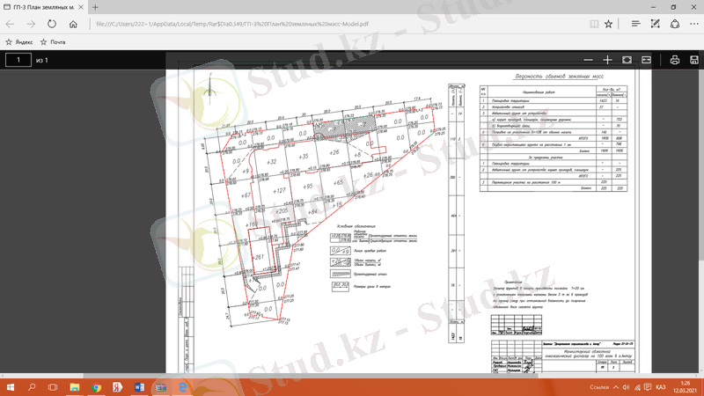Click the Условные обозначения legend heading
This screenshot has width=704, height=396.
pyautogui.click(x=356, y=226)
